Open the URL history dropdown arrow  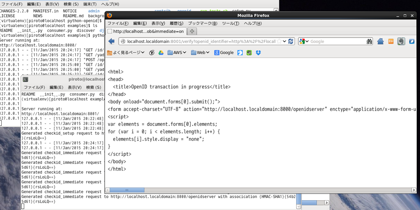pyautogui.click(x=285, y=41)
